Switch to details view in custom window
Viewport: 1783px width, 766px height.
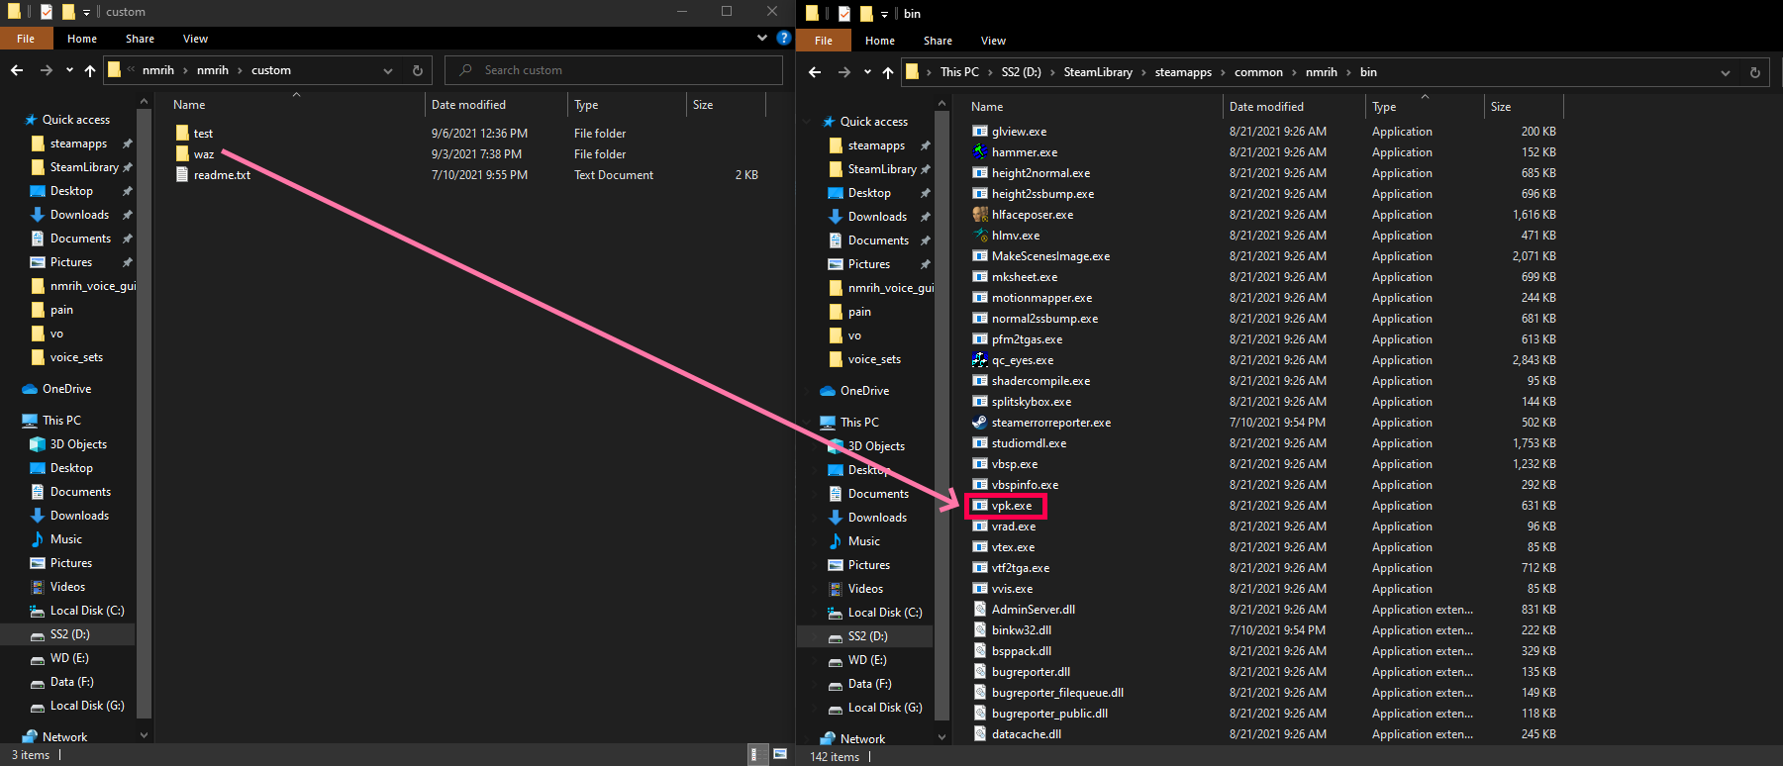click(754, 754)
